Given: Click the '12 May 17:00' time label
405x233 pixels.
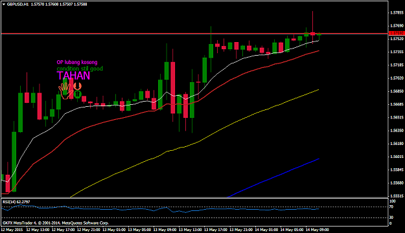Looking at the screenshot, I should [64, 230].
